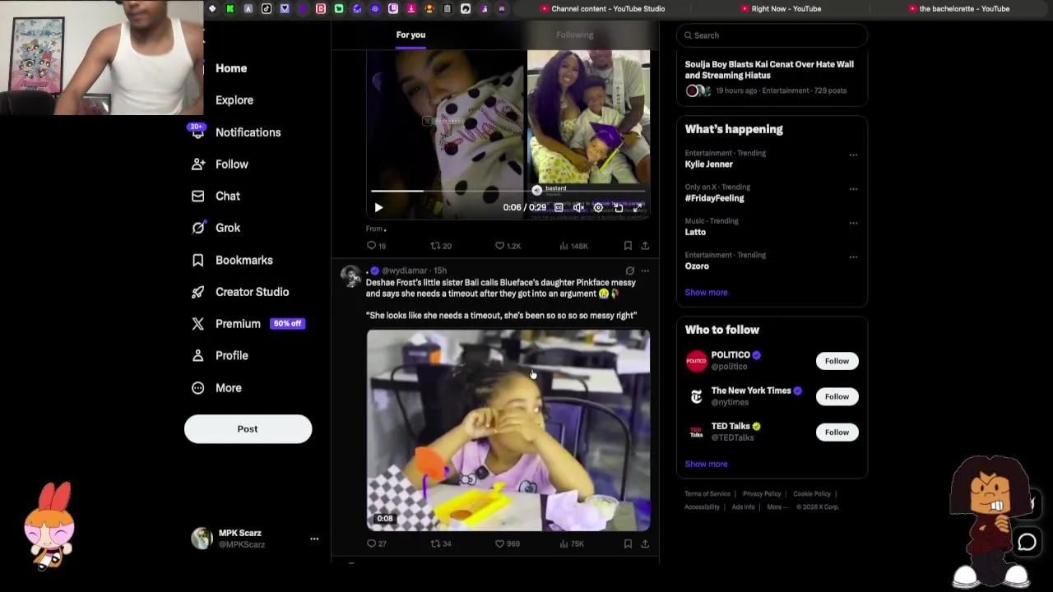Enter fullscreen on the video player

638,208
